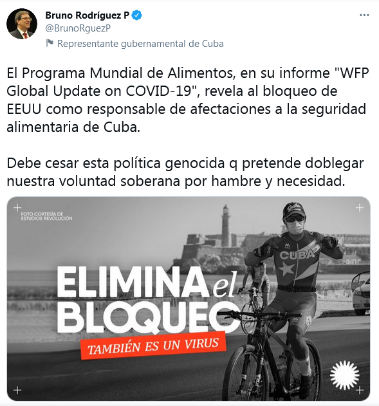Click Bruno Rodríguez's profile avatar

click(x=22, y=24)
